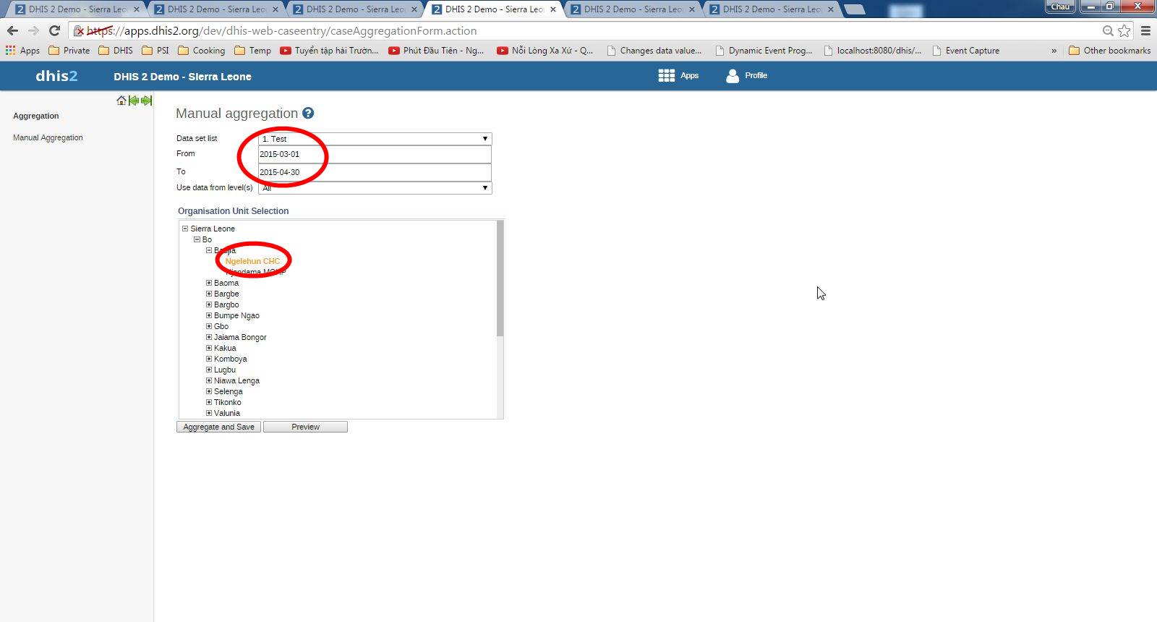Open the Dynamic Event Prog bookmark
This screenshot has height=622, width=1157.
pyautogui.click(x=763, y=51)
